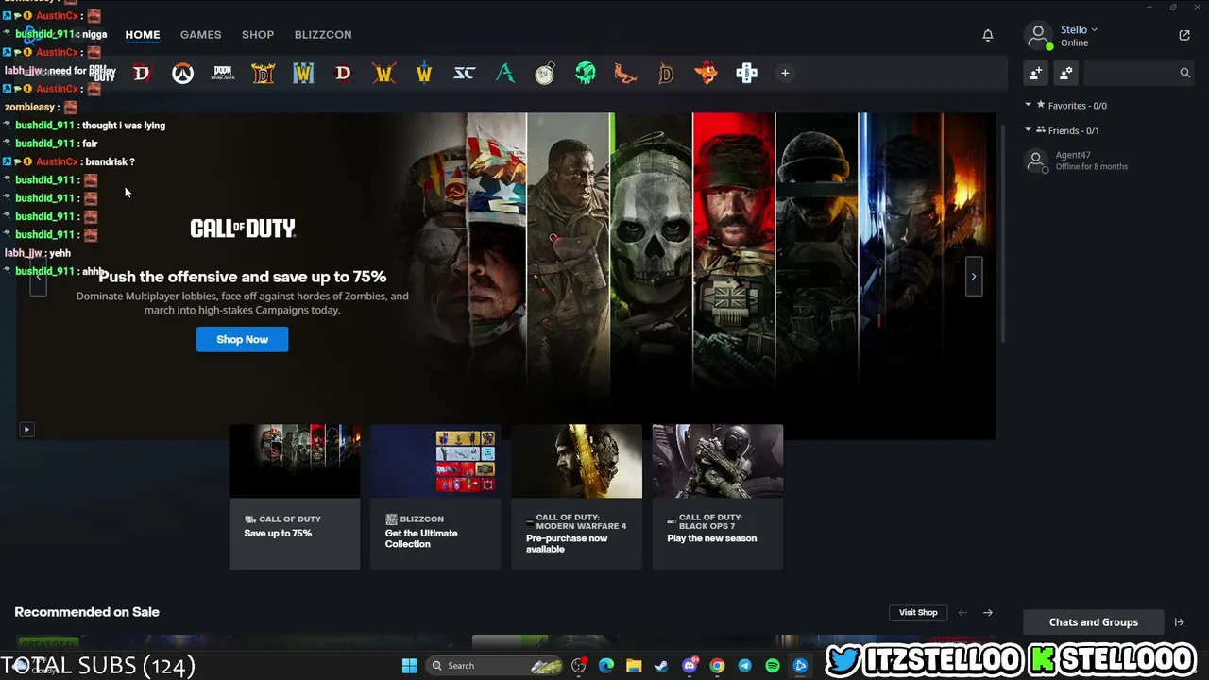Open Spotify from the taskbar
The image size is (1209, 680).
tap(773, 666)
